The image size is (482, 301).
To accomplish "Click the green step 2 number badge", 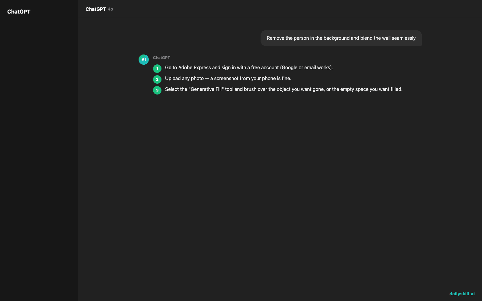I will tap(157, 79).
